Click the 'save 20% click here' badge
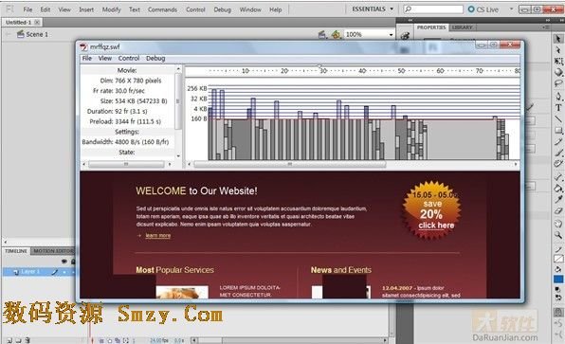 point(432,210)
